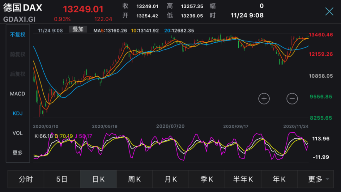The height and width of the screenshot is (192, 341).
Task: Select 后复权 adjustment option
Action: point(18,74)
